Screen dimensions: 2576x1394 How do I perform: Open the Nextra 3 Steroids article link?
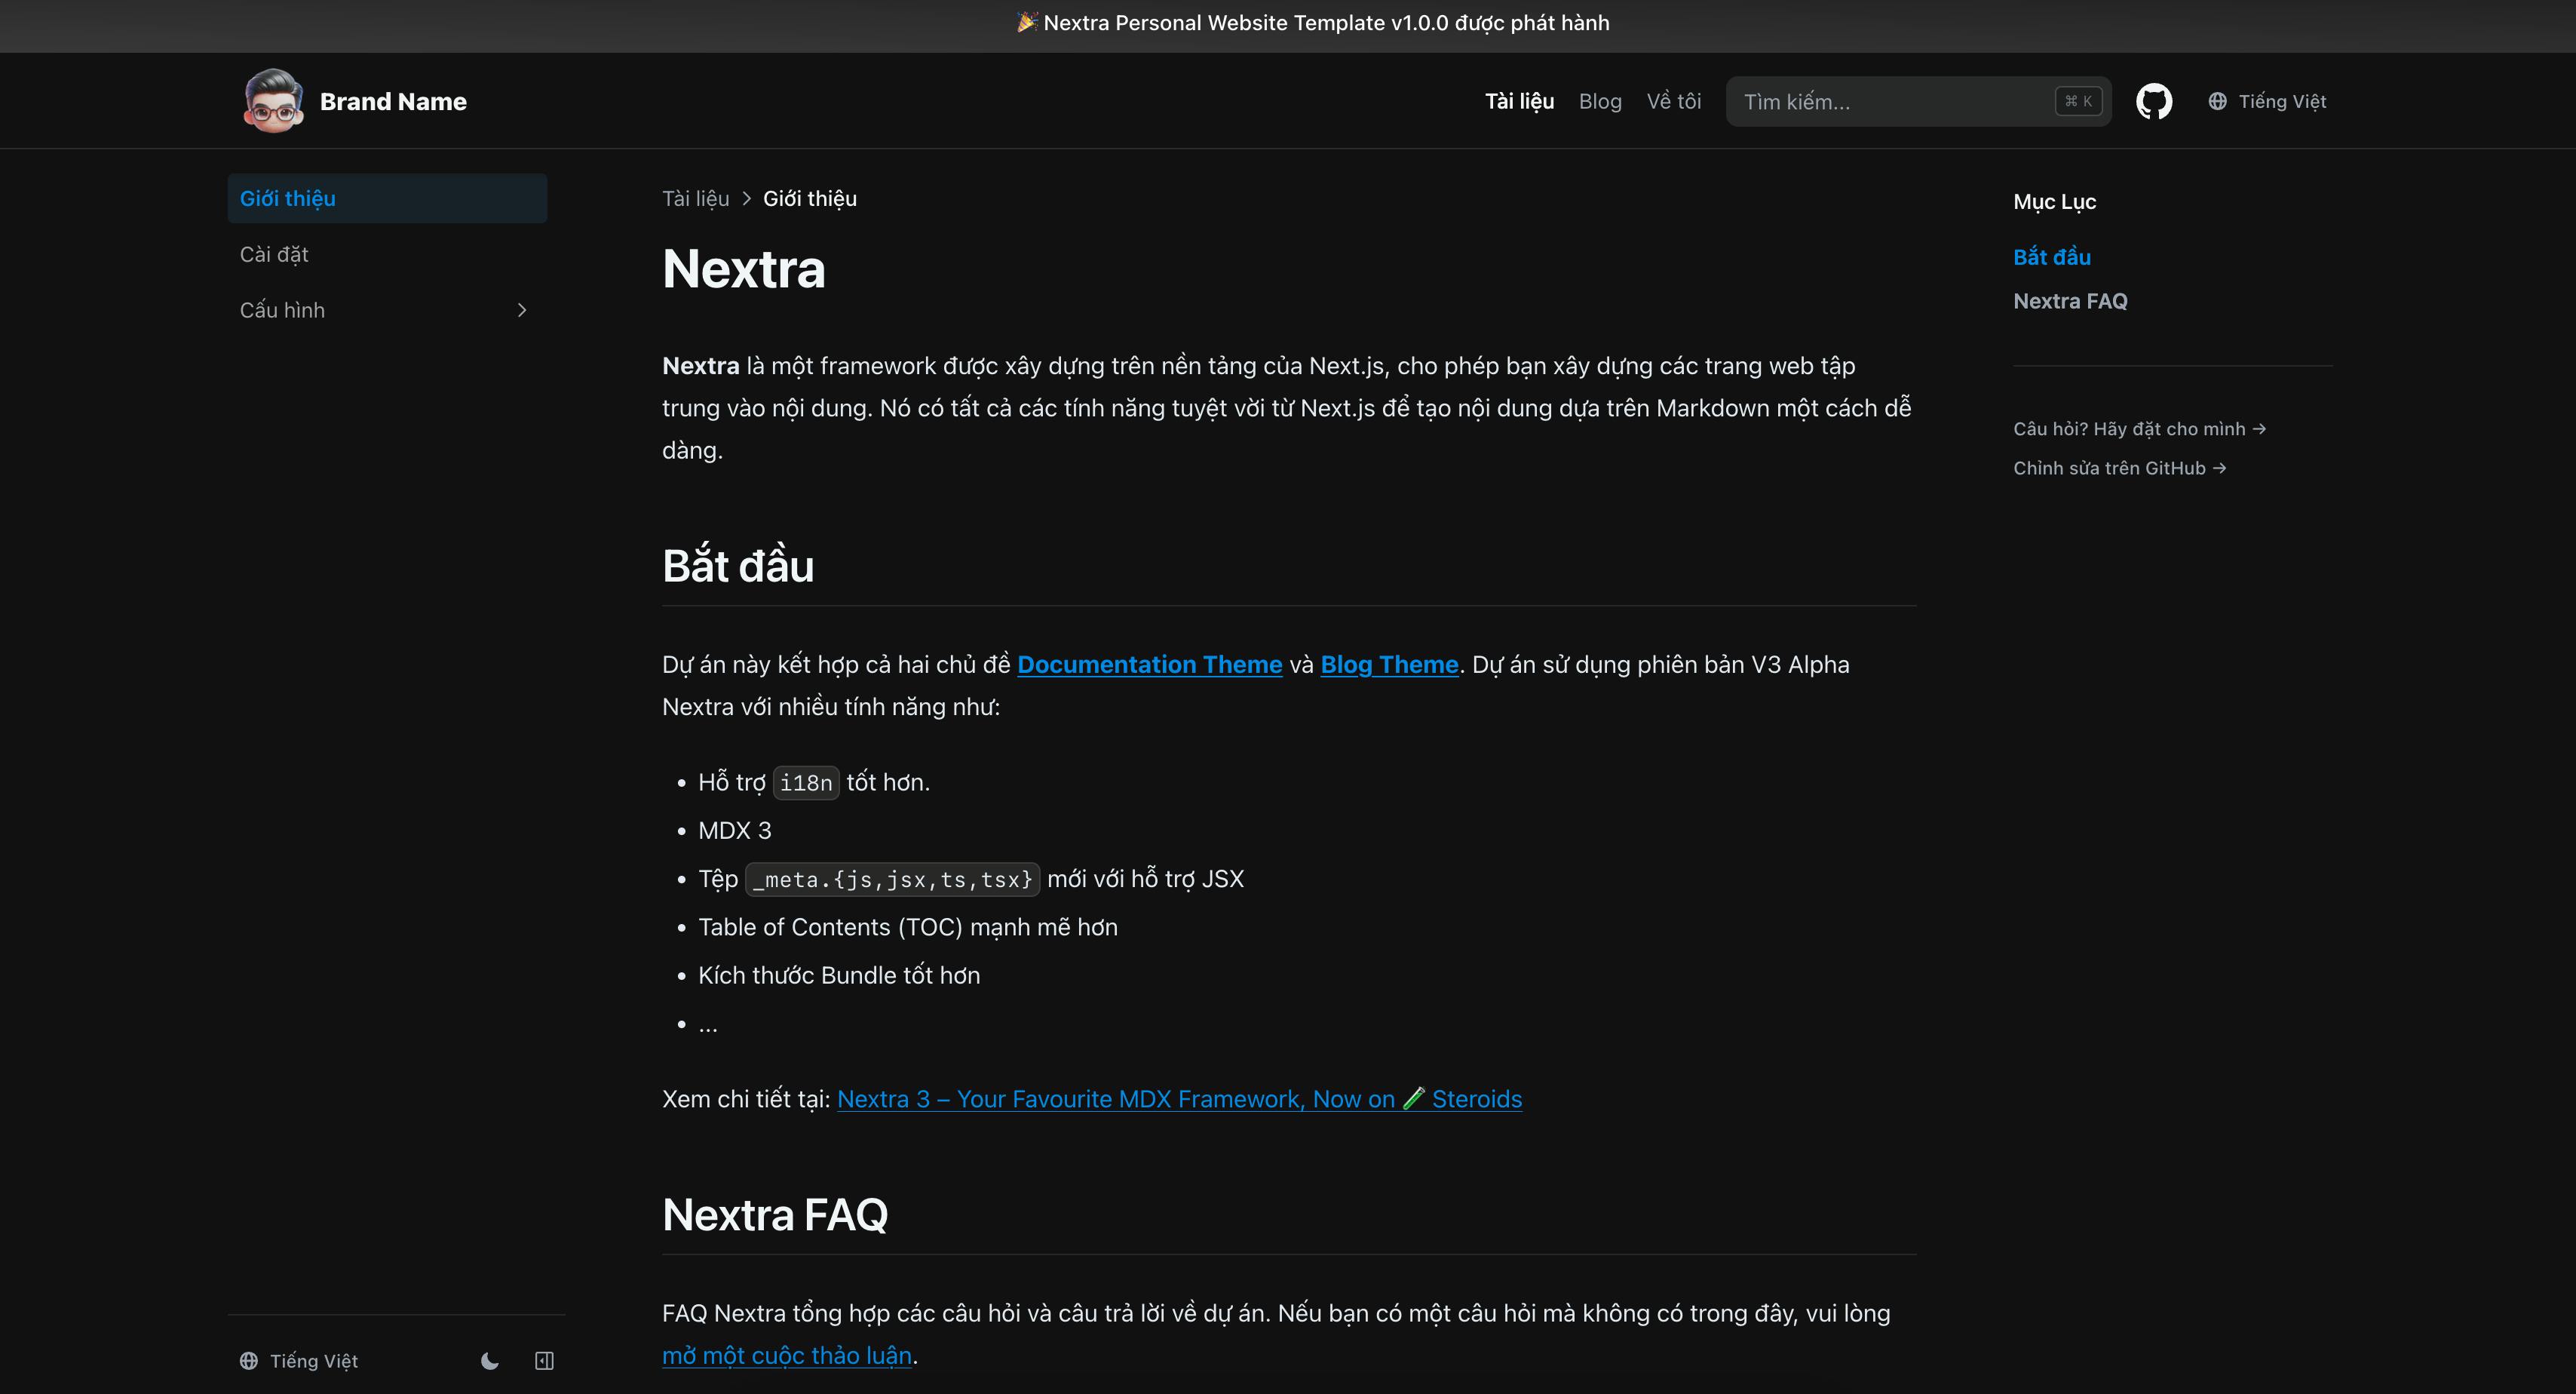click(1179, 1099)
